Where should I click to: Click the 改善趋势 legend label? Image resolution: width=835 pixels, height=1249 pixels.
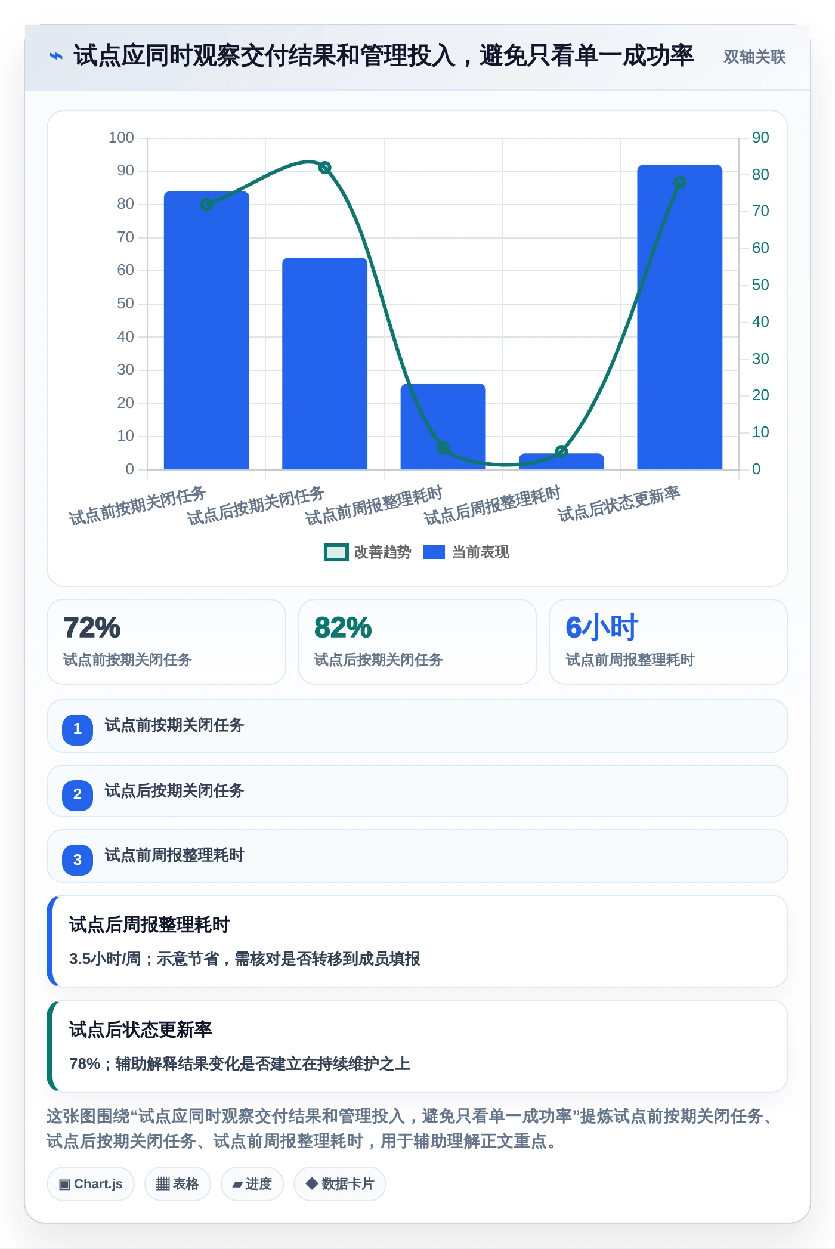[x=383, y=552]
